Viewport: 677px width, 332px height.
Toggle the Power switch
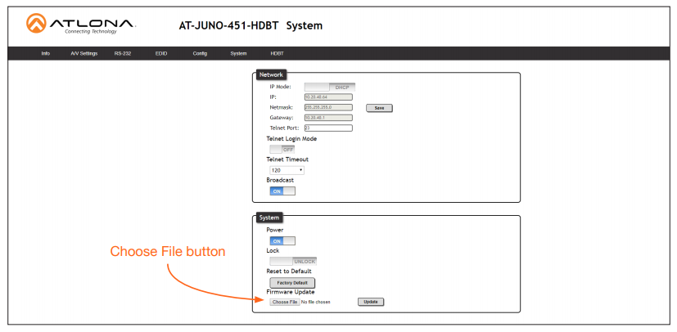coord(282,241)
